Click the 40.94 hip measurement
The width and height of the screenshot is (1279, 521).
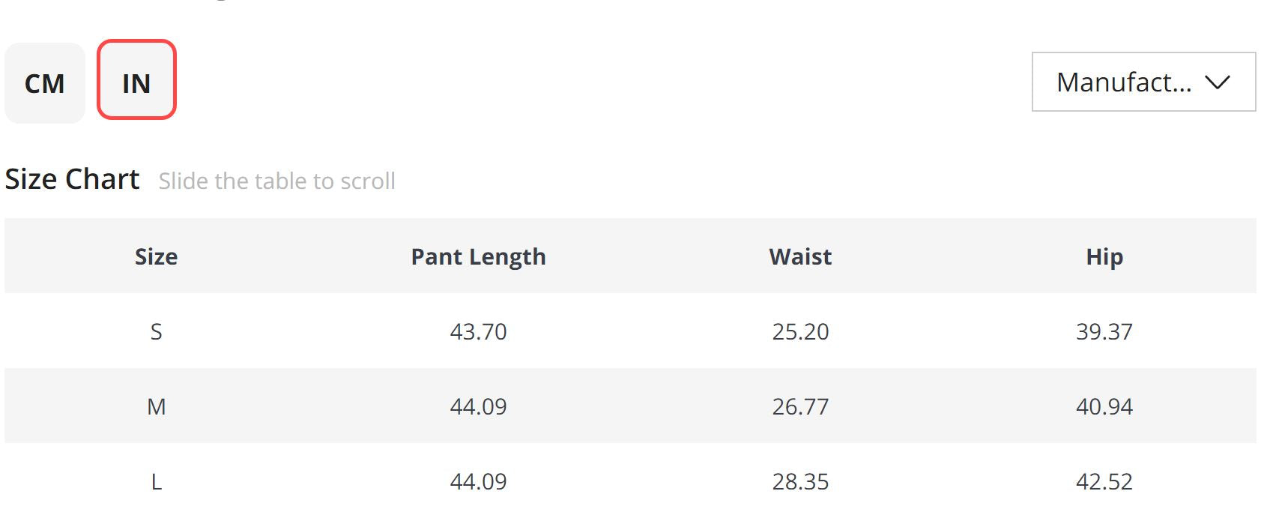1104,406
